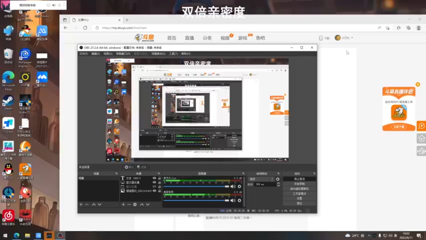Pop out the 场景 scenes dock
The width and height of the screenshot is (426, 240).
click(117, 174)
